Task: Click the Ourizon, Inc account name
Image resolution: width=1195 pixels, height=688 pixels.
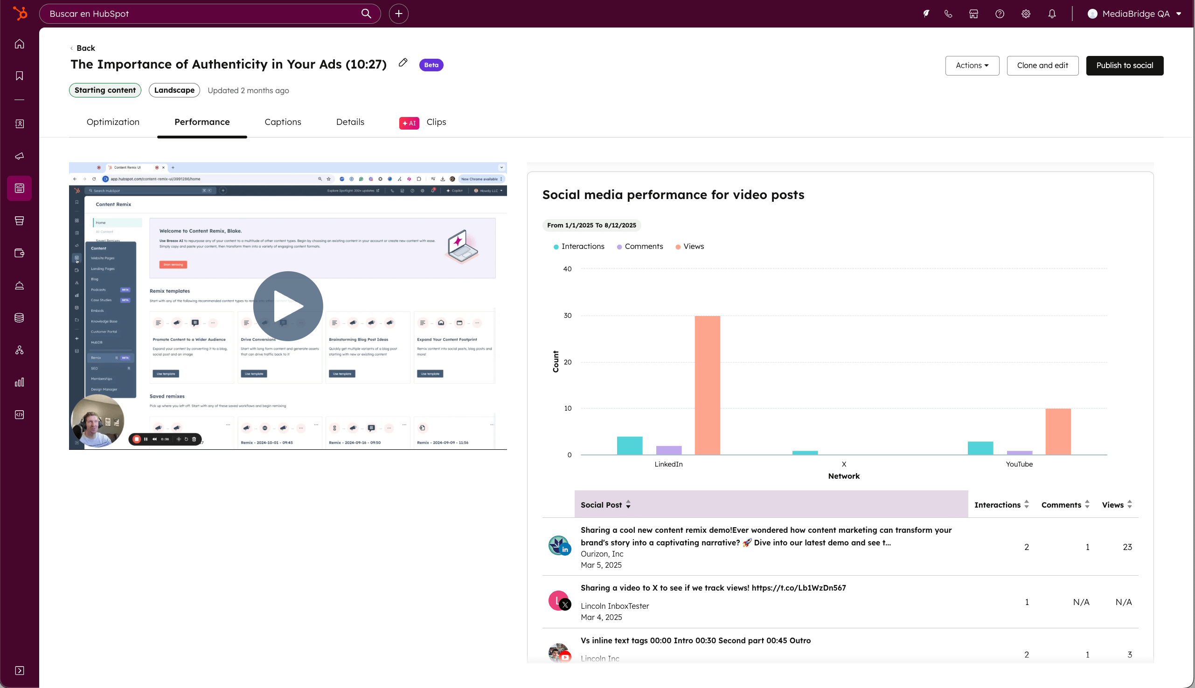Action: (602, 554)
